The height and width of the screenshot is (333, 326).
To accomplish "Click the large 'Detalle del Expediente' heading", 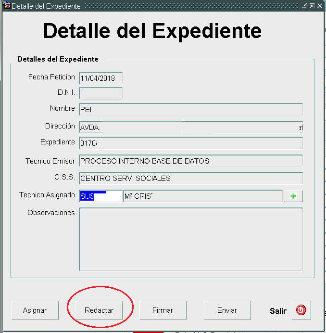I will [152, 31].
